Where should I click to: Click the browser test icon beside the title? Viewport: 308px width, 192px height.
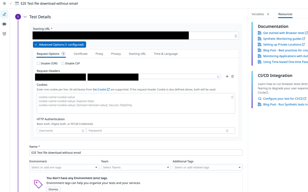click(x=17, y=4)
